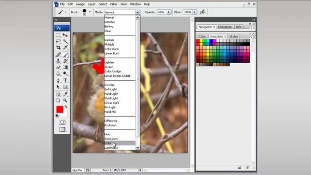Select the Rectangle shape tool
Image resolution: width=311 pixels, height=175 pixels.
(x=65, y=87)
